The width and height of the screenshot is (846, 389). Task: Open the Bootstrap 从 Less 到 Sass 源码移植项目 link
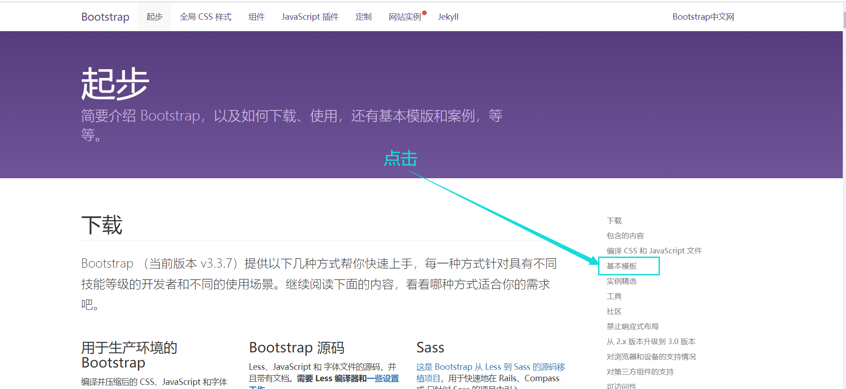point(490,373)
